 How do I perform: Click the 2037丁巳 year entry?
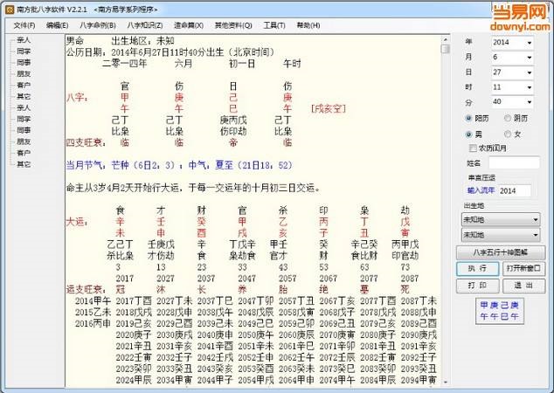coord(215,301)
